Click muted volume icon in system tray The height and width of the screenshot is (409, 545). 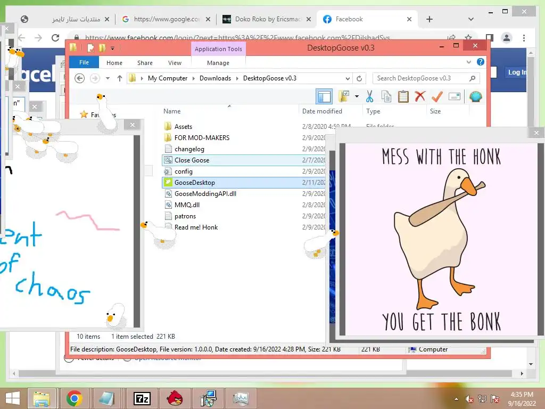469,399
